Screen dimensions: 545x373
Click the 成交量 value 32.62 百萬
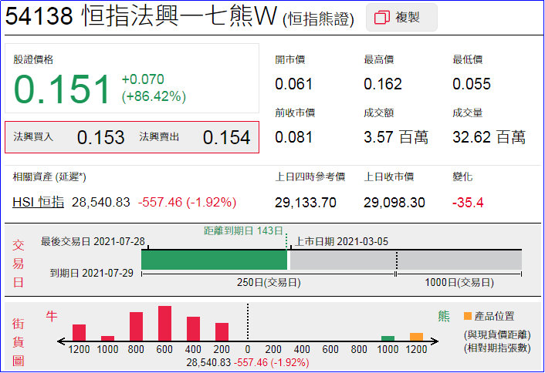(x=489, y=137)
